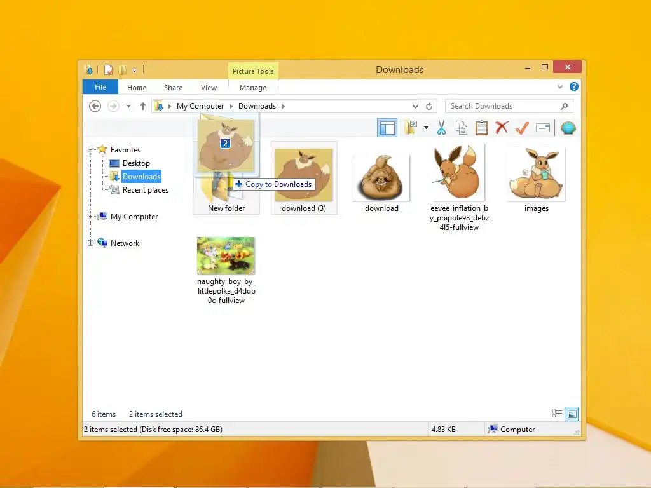The width and height of the screenshot is (651, 488).
Task: Expand the Network tree node
Action: [x=90, y=243]
